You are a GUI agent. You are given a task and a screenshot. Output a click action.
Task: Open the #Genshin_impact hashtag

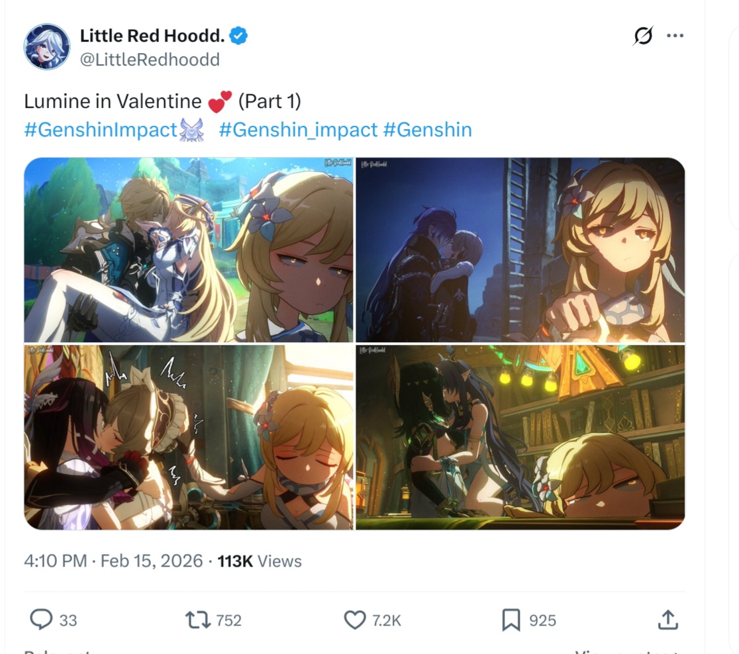point(298,130)
